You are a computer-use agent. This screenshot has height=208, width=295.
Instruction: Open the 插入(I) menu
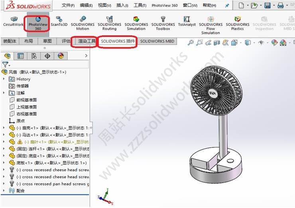122,5
